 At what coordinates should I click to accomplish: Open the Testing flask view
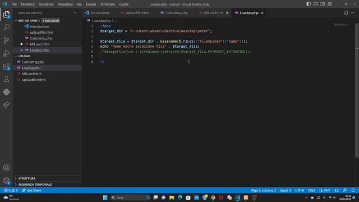coord(6,79)
